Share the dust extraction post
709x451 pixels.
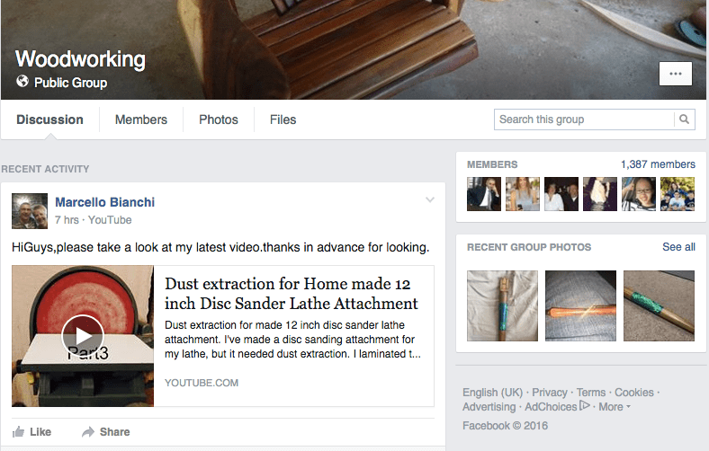pyautogui.click(x=106, y=432)
